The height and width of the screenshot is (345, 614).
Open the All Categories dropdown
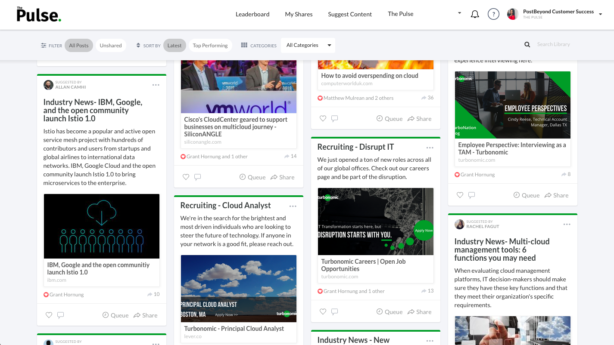coord(308,45)
